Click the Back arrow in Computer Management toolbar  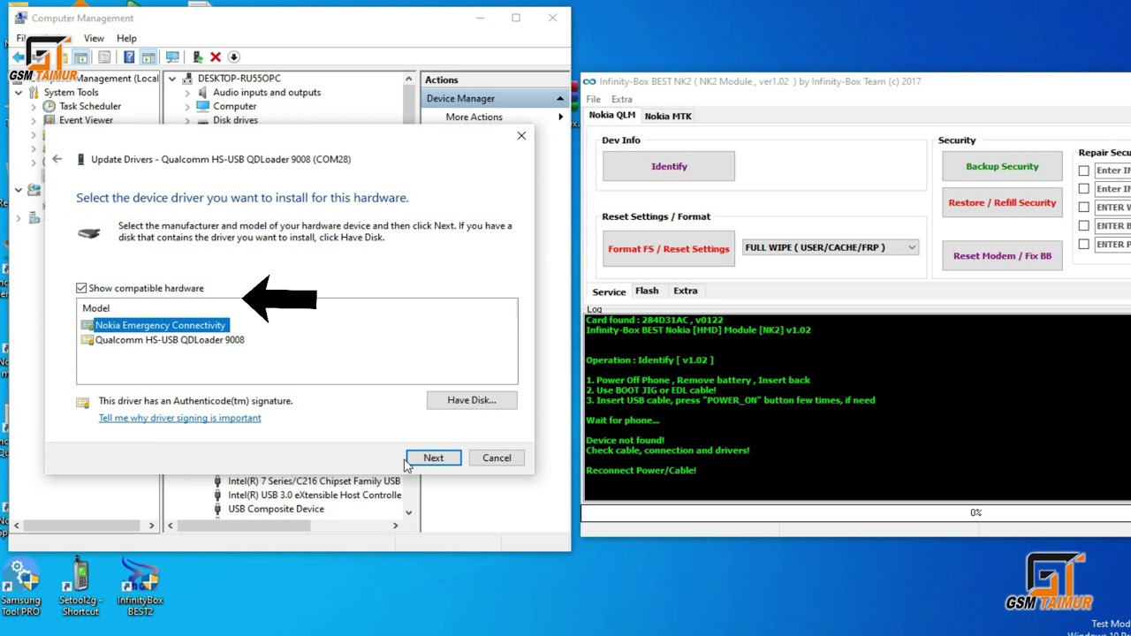coord(18,57)
